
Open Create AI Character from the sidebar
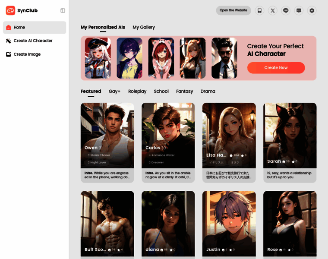click(x=35, y=41)
